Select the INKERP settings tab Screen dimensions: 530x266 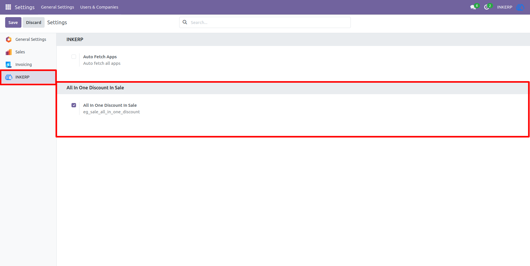(x=28, y=77)
